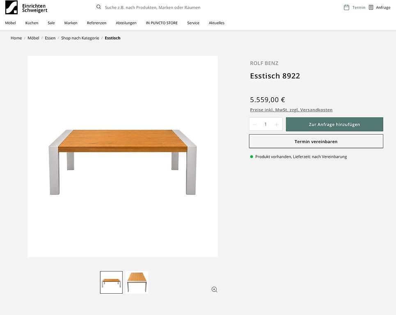
Task: Click Termin vereinbaren button
Action: 316,141
